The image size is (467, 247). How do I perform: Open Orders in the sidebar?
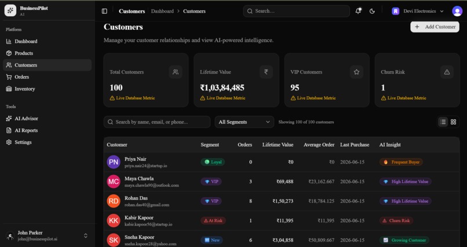pos(48,77)
